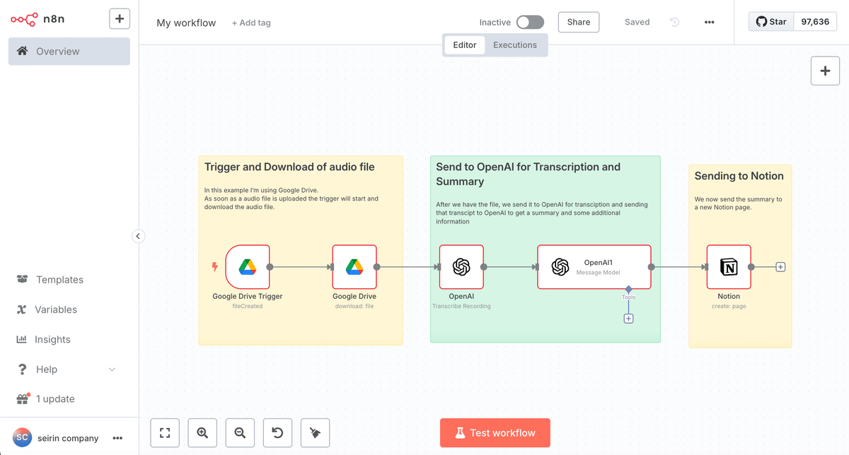Open the three-dot workflow menu
This screenshot has height=455, width=849.
710,22
